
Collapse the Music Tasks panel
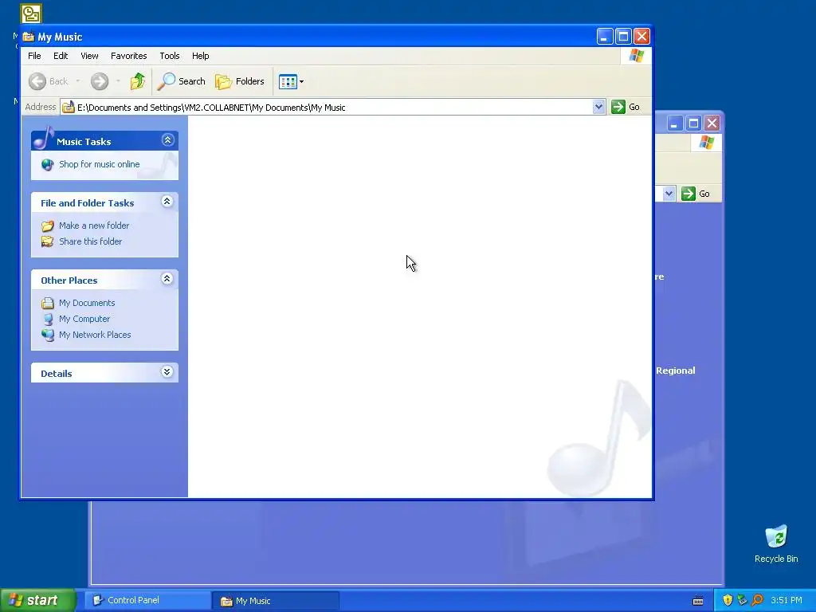point(167,140)
